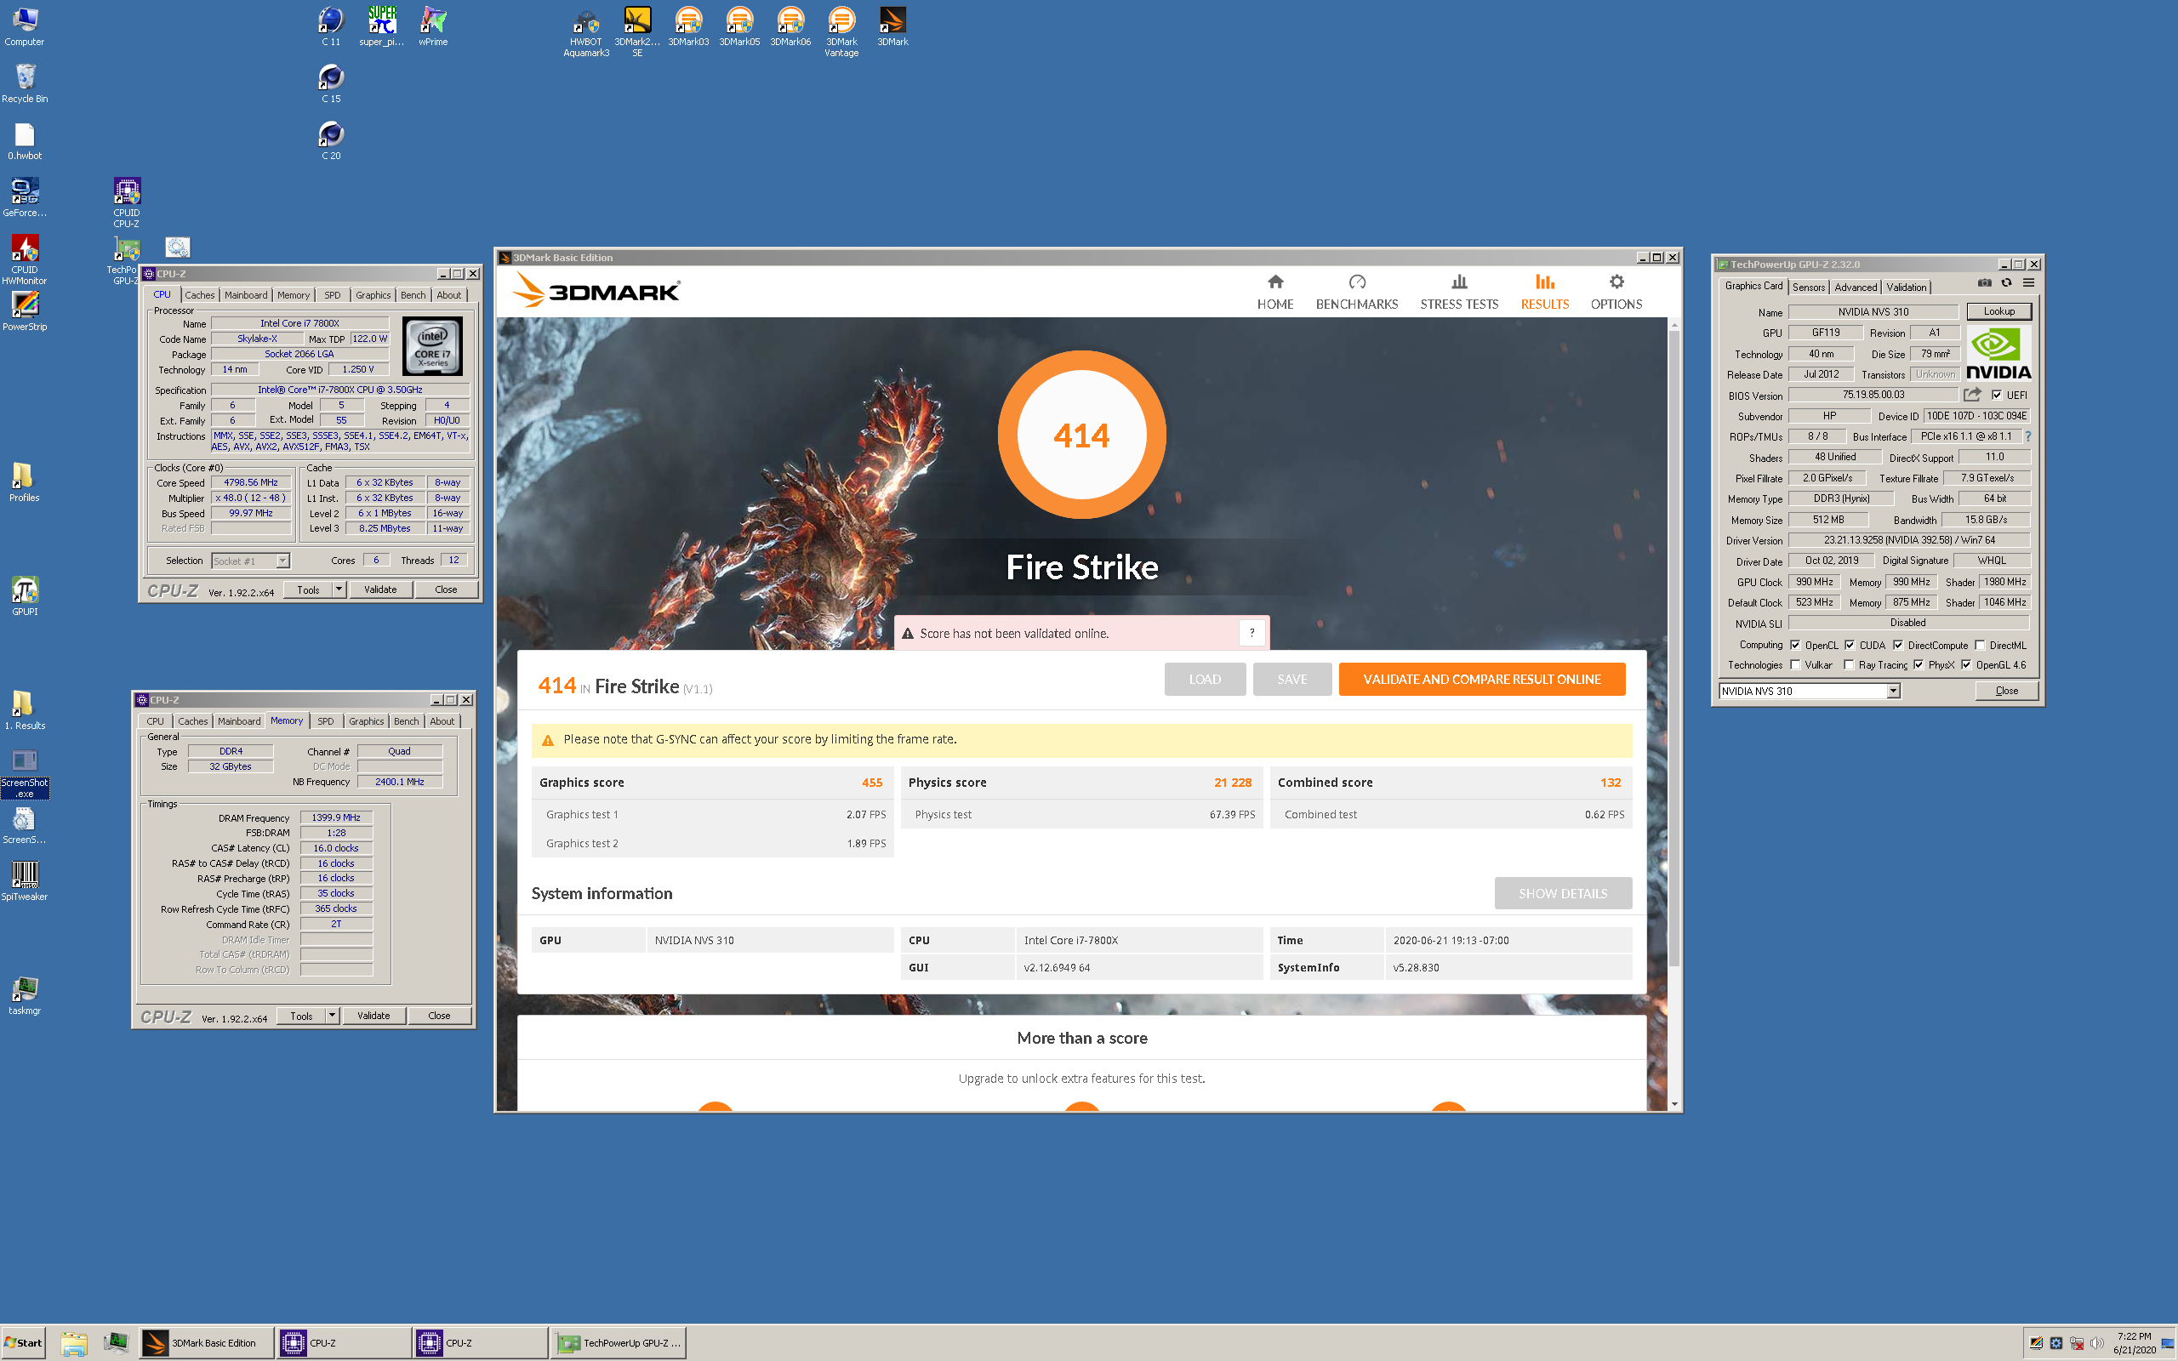Select the Recycle Bin desktop icon
Screen dimensions: 2178x1361
25,83
